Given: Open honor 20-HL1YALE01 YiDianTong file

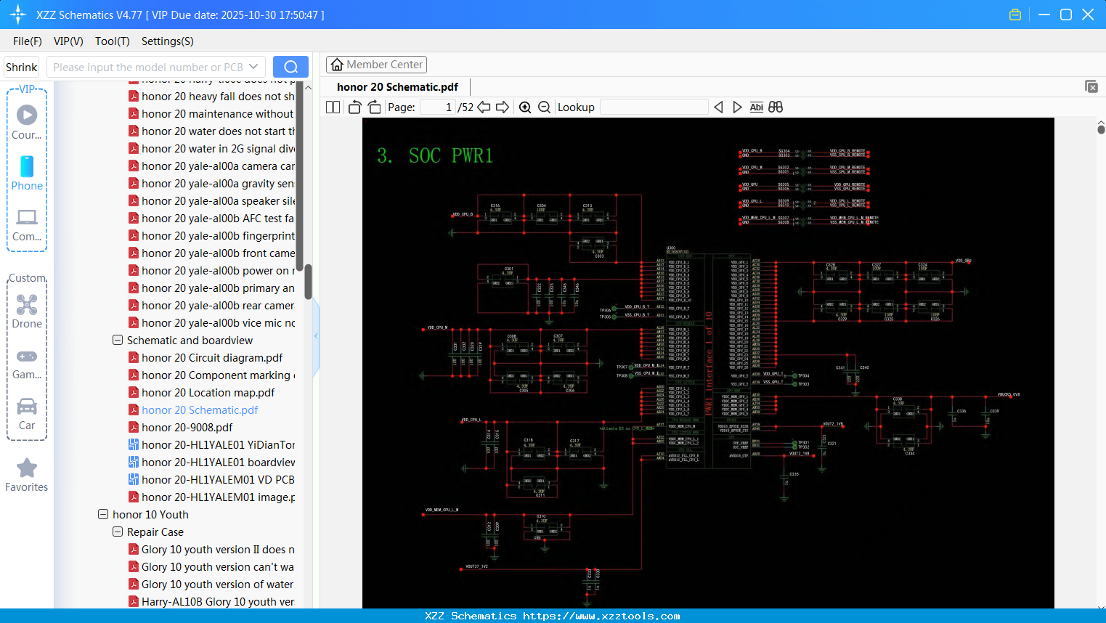Looking at the screenshot, I should [212, 445].
